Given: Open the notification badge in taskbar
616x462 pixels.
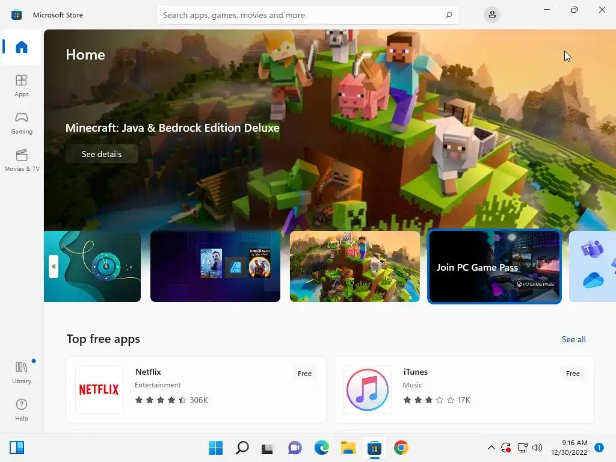Looking at the screenshot, I should coord(599,448).
